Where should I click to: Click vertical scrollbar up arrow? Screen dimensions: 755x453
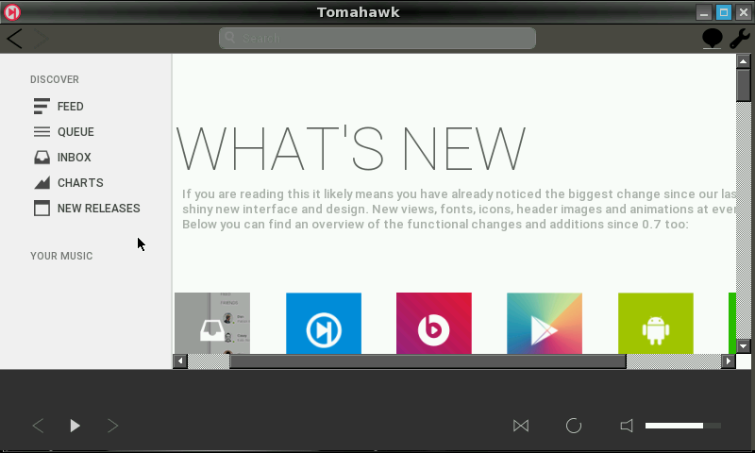pos(744,61)
